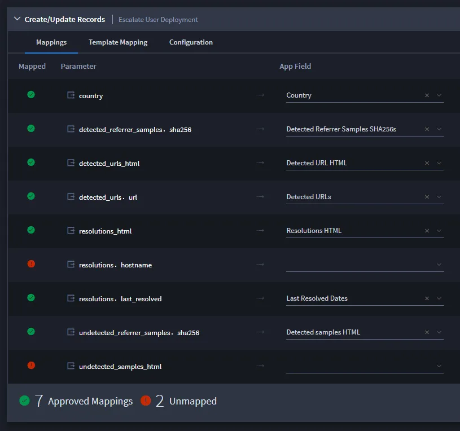
Task: Open the Resolutions HTML dropdown arrow
Action: pos(439,231)
